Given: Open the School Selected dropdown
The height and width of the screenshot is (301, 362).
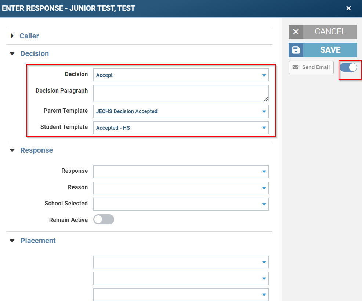Looking at the screenshot, I should 181,204.
